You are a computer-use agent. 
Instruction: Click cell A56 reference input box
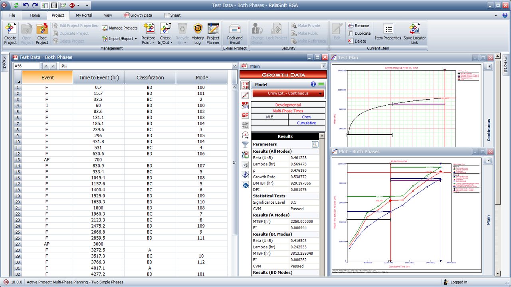point(26,66)
